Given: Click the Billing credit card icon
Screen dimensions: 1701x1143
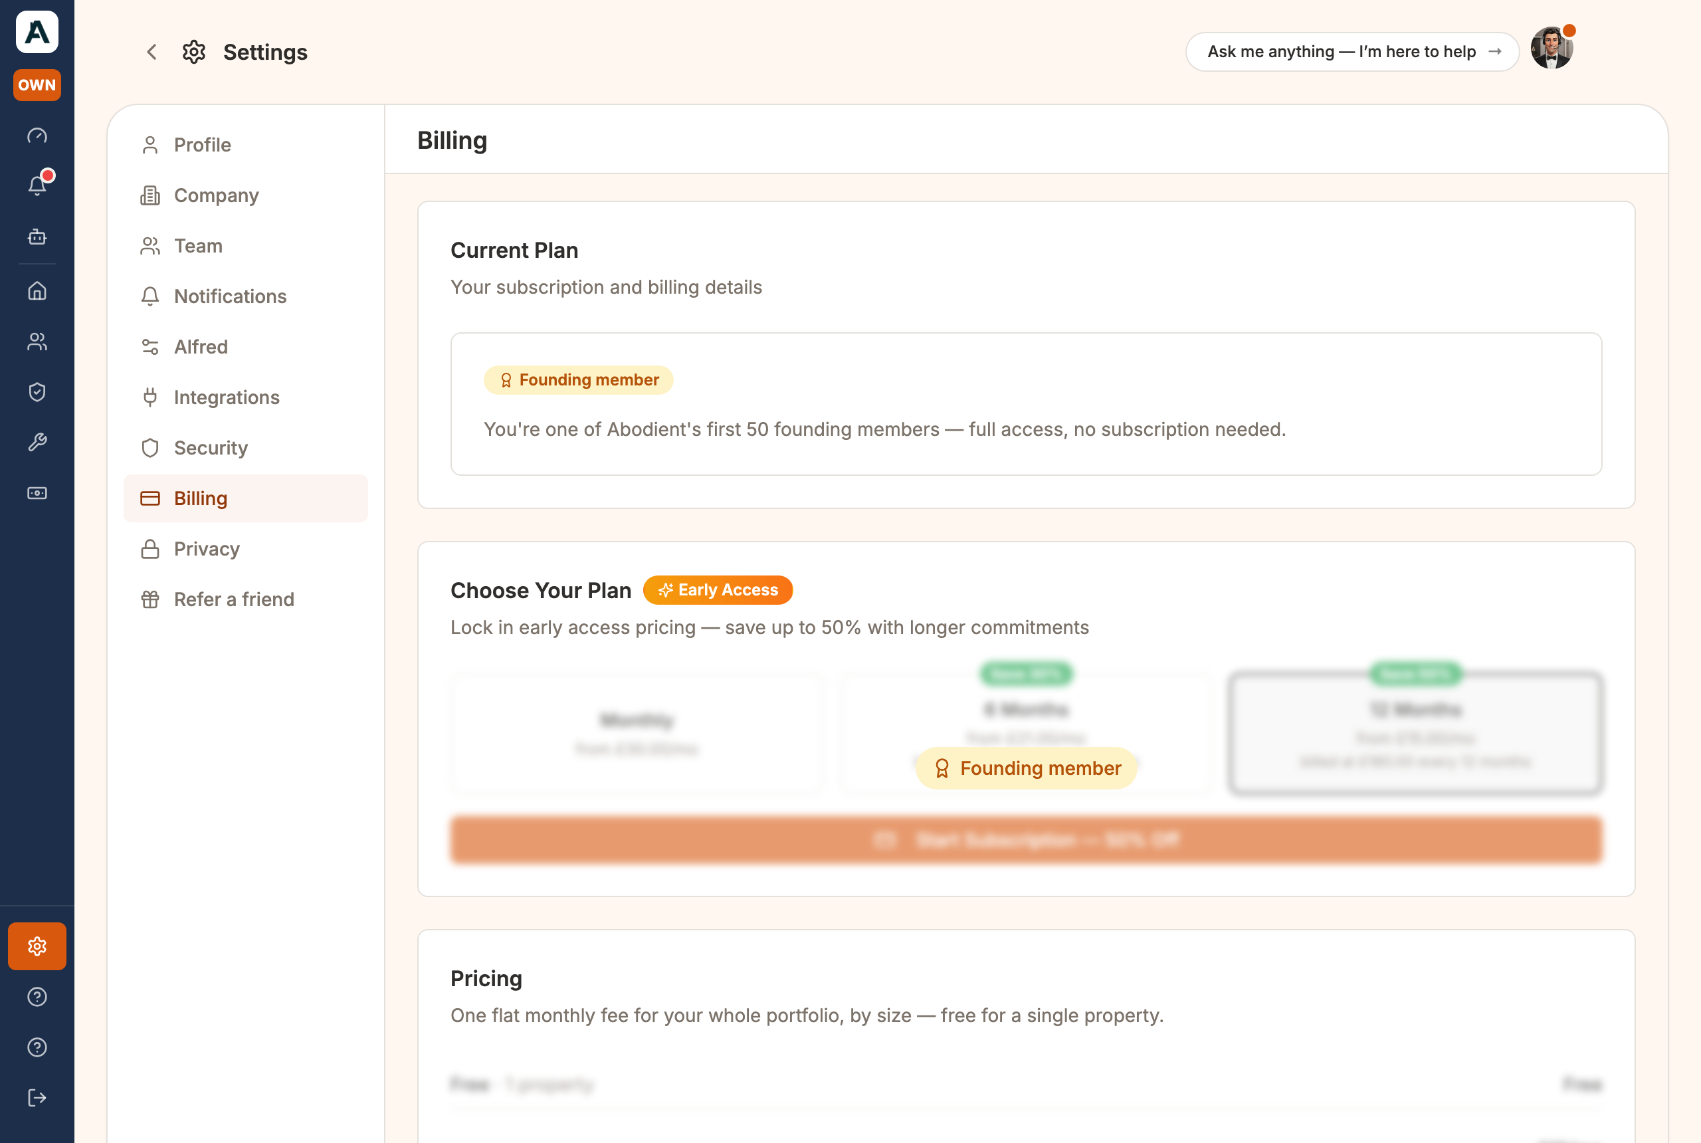Looking at the screenshot, I should 150,498.
